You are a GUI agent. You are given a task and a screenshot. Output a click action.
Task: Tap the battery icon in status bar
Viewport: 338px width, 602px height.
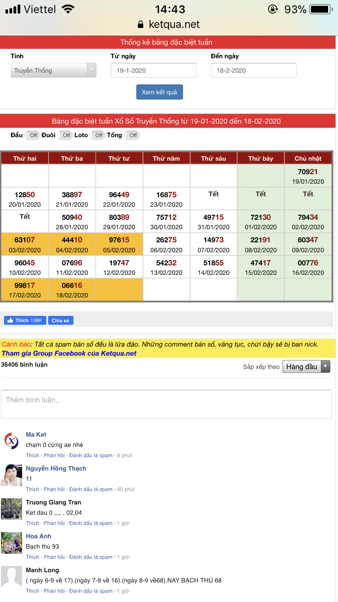click(321, 9)
